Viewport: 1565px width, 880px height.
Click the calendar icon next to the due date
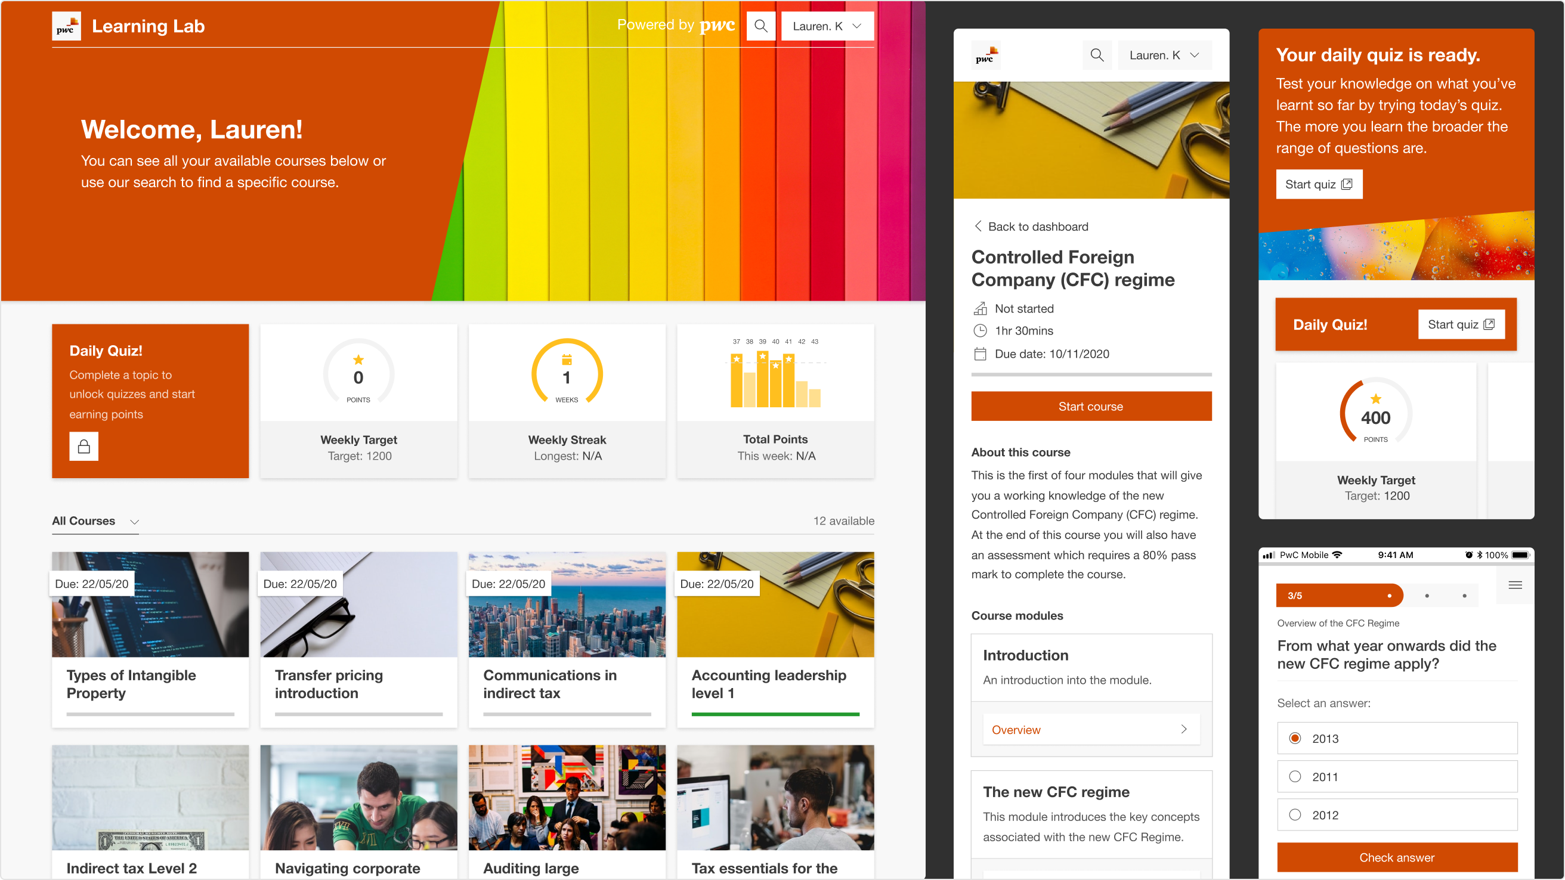point(980,354)
